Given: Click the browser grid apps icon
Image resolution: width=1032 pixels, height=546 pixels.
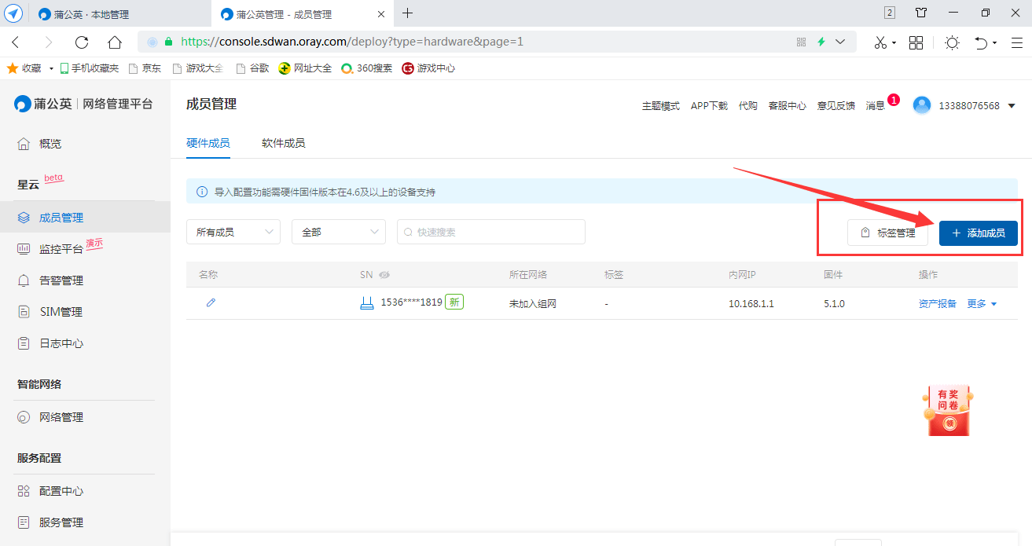Looking at the screenshot, I should click(916, 42).
